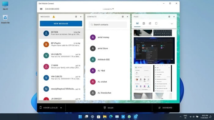
Task: Open Settings from the taskbar
Action: [92, 117]
